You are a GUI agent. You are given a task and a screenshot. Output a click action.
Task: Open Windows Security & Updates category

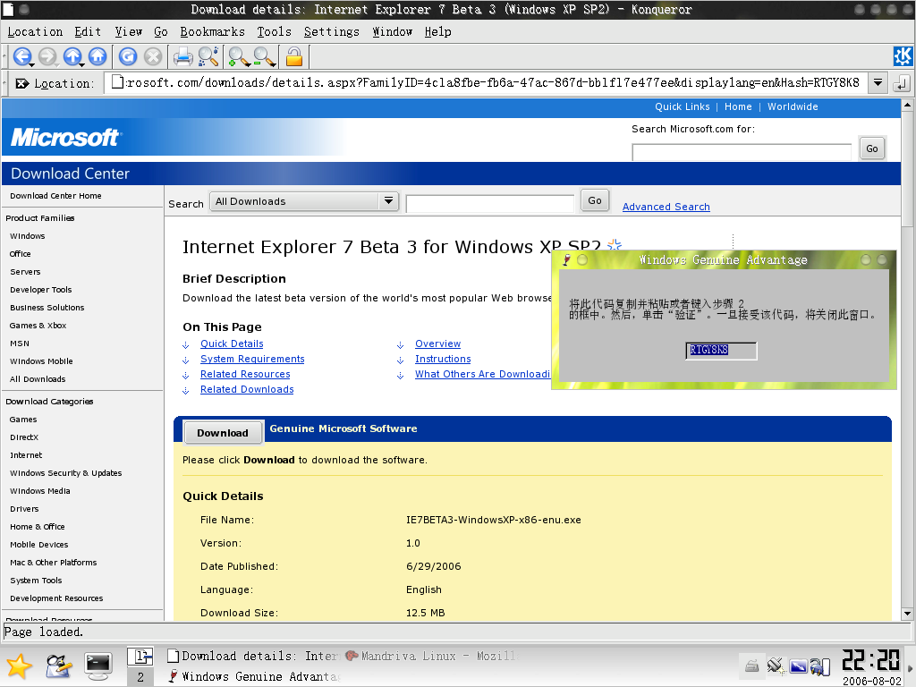click(x=66, y=473)
